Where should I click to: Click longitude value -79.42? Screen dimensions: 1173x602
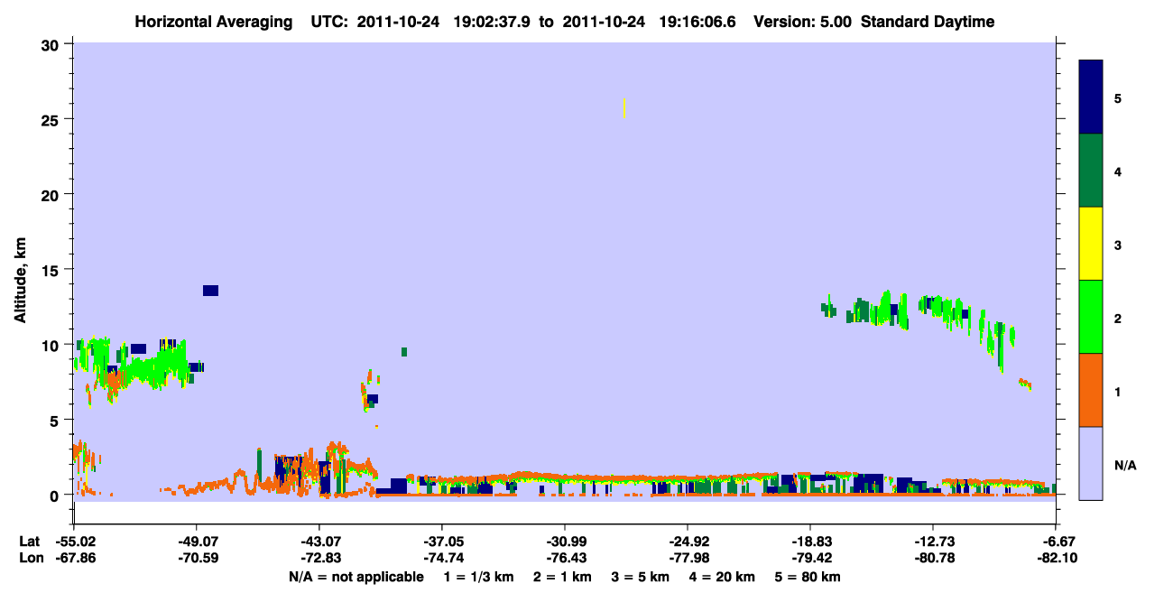click(x=810, y=558)
